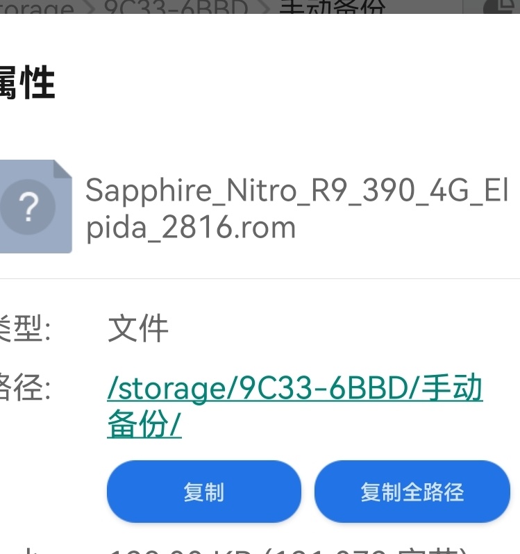Viewport: 520px width, 554px height.
Task: Tap the 复制全路径 button
Action: [x=412, y=492]
